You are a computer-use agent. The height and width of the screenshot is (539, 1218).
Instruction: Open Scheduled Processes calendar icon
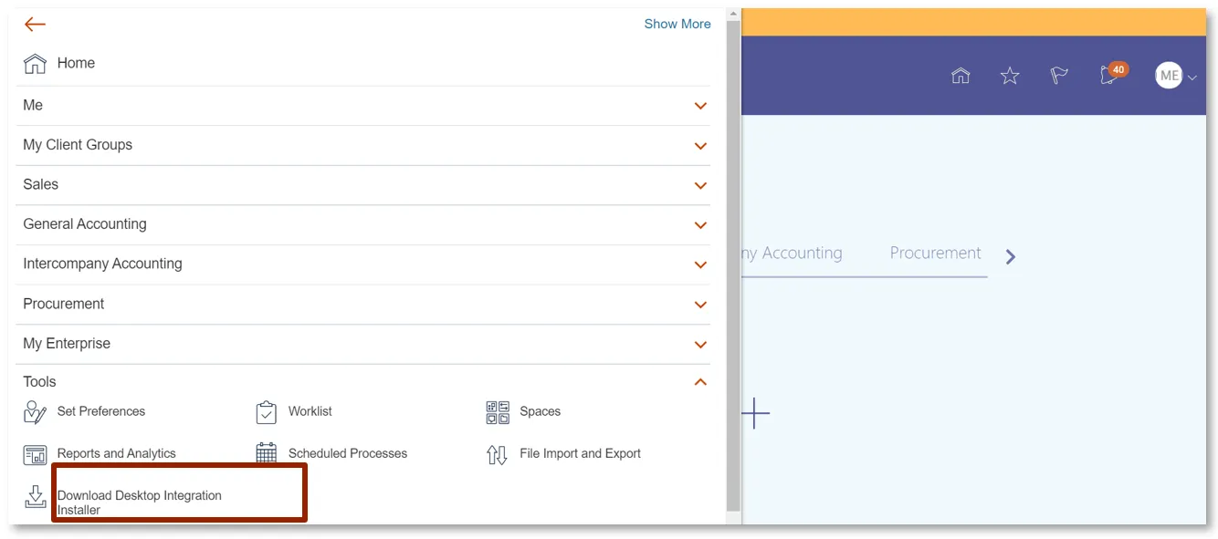pos(266,454)
